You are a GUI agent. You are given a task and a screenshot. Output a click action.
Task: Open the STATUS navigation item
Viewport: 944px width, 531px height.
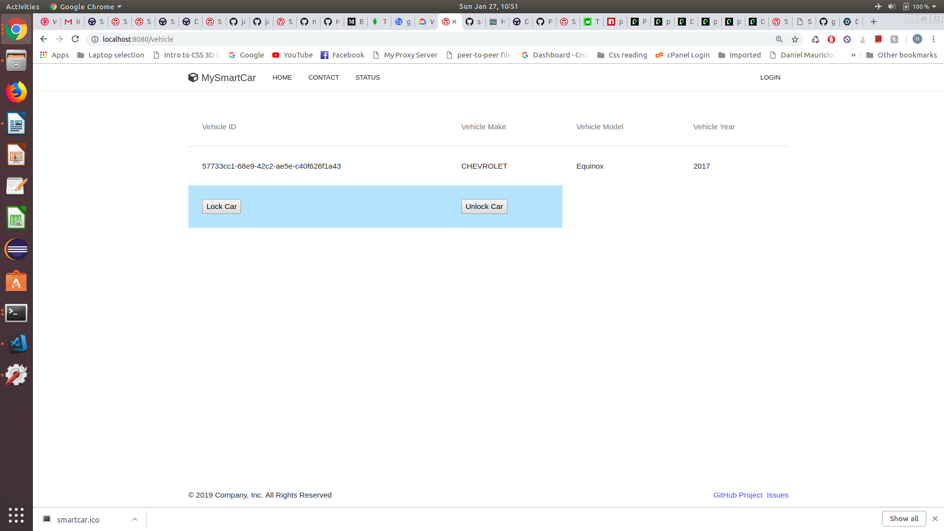tap(367, 78)
